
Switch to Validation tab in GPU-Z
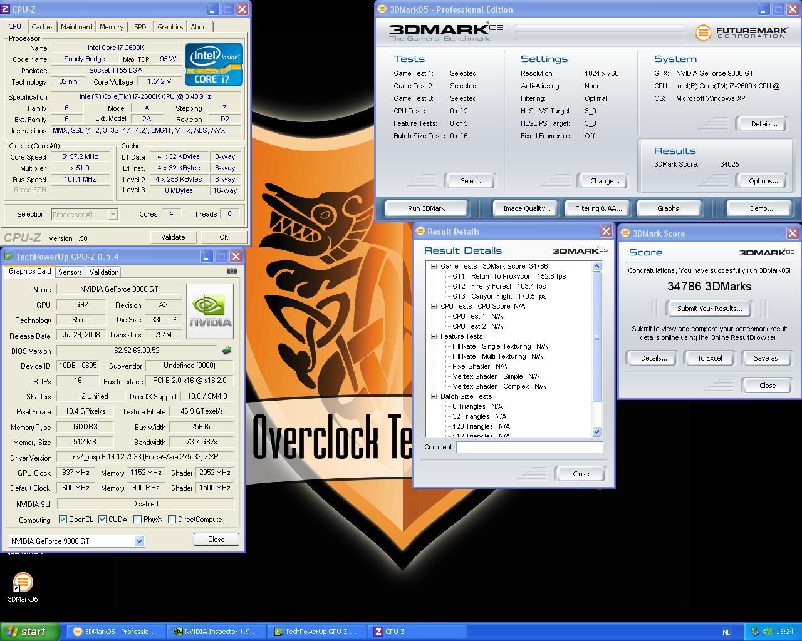click(103, 272)
